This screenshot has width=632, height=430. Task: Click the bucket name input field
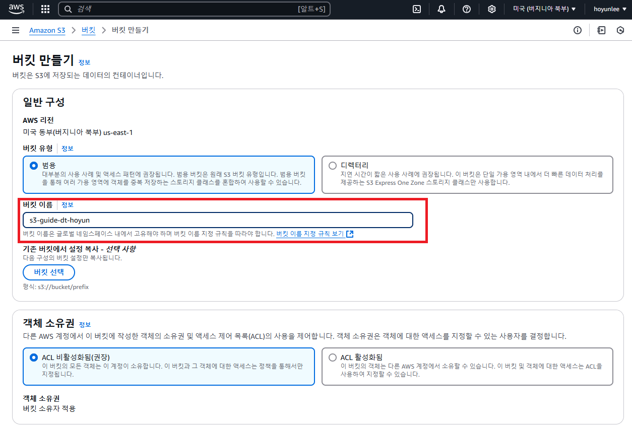tap(218, 220)
